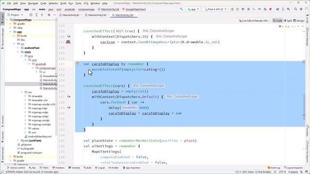Open the Problems tool window
The image size is (310, 174).
point(59,168)
